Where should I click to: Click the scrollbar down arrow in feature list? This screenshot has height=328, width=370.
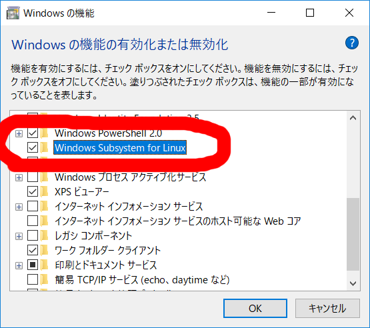[353, 283]
